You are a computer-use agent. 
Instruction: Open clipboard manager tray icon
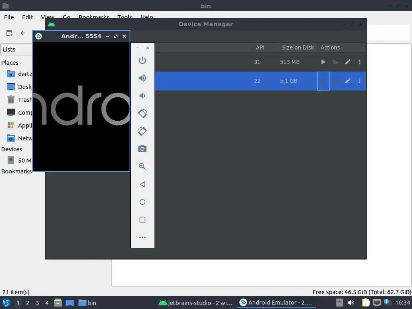(366, 303)
